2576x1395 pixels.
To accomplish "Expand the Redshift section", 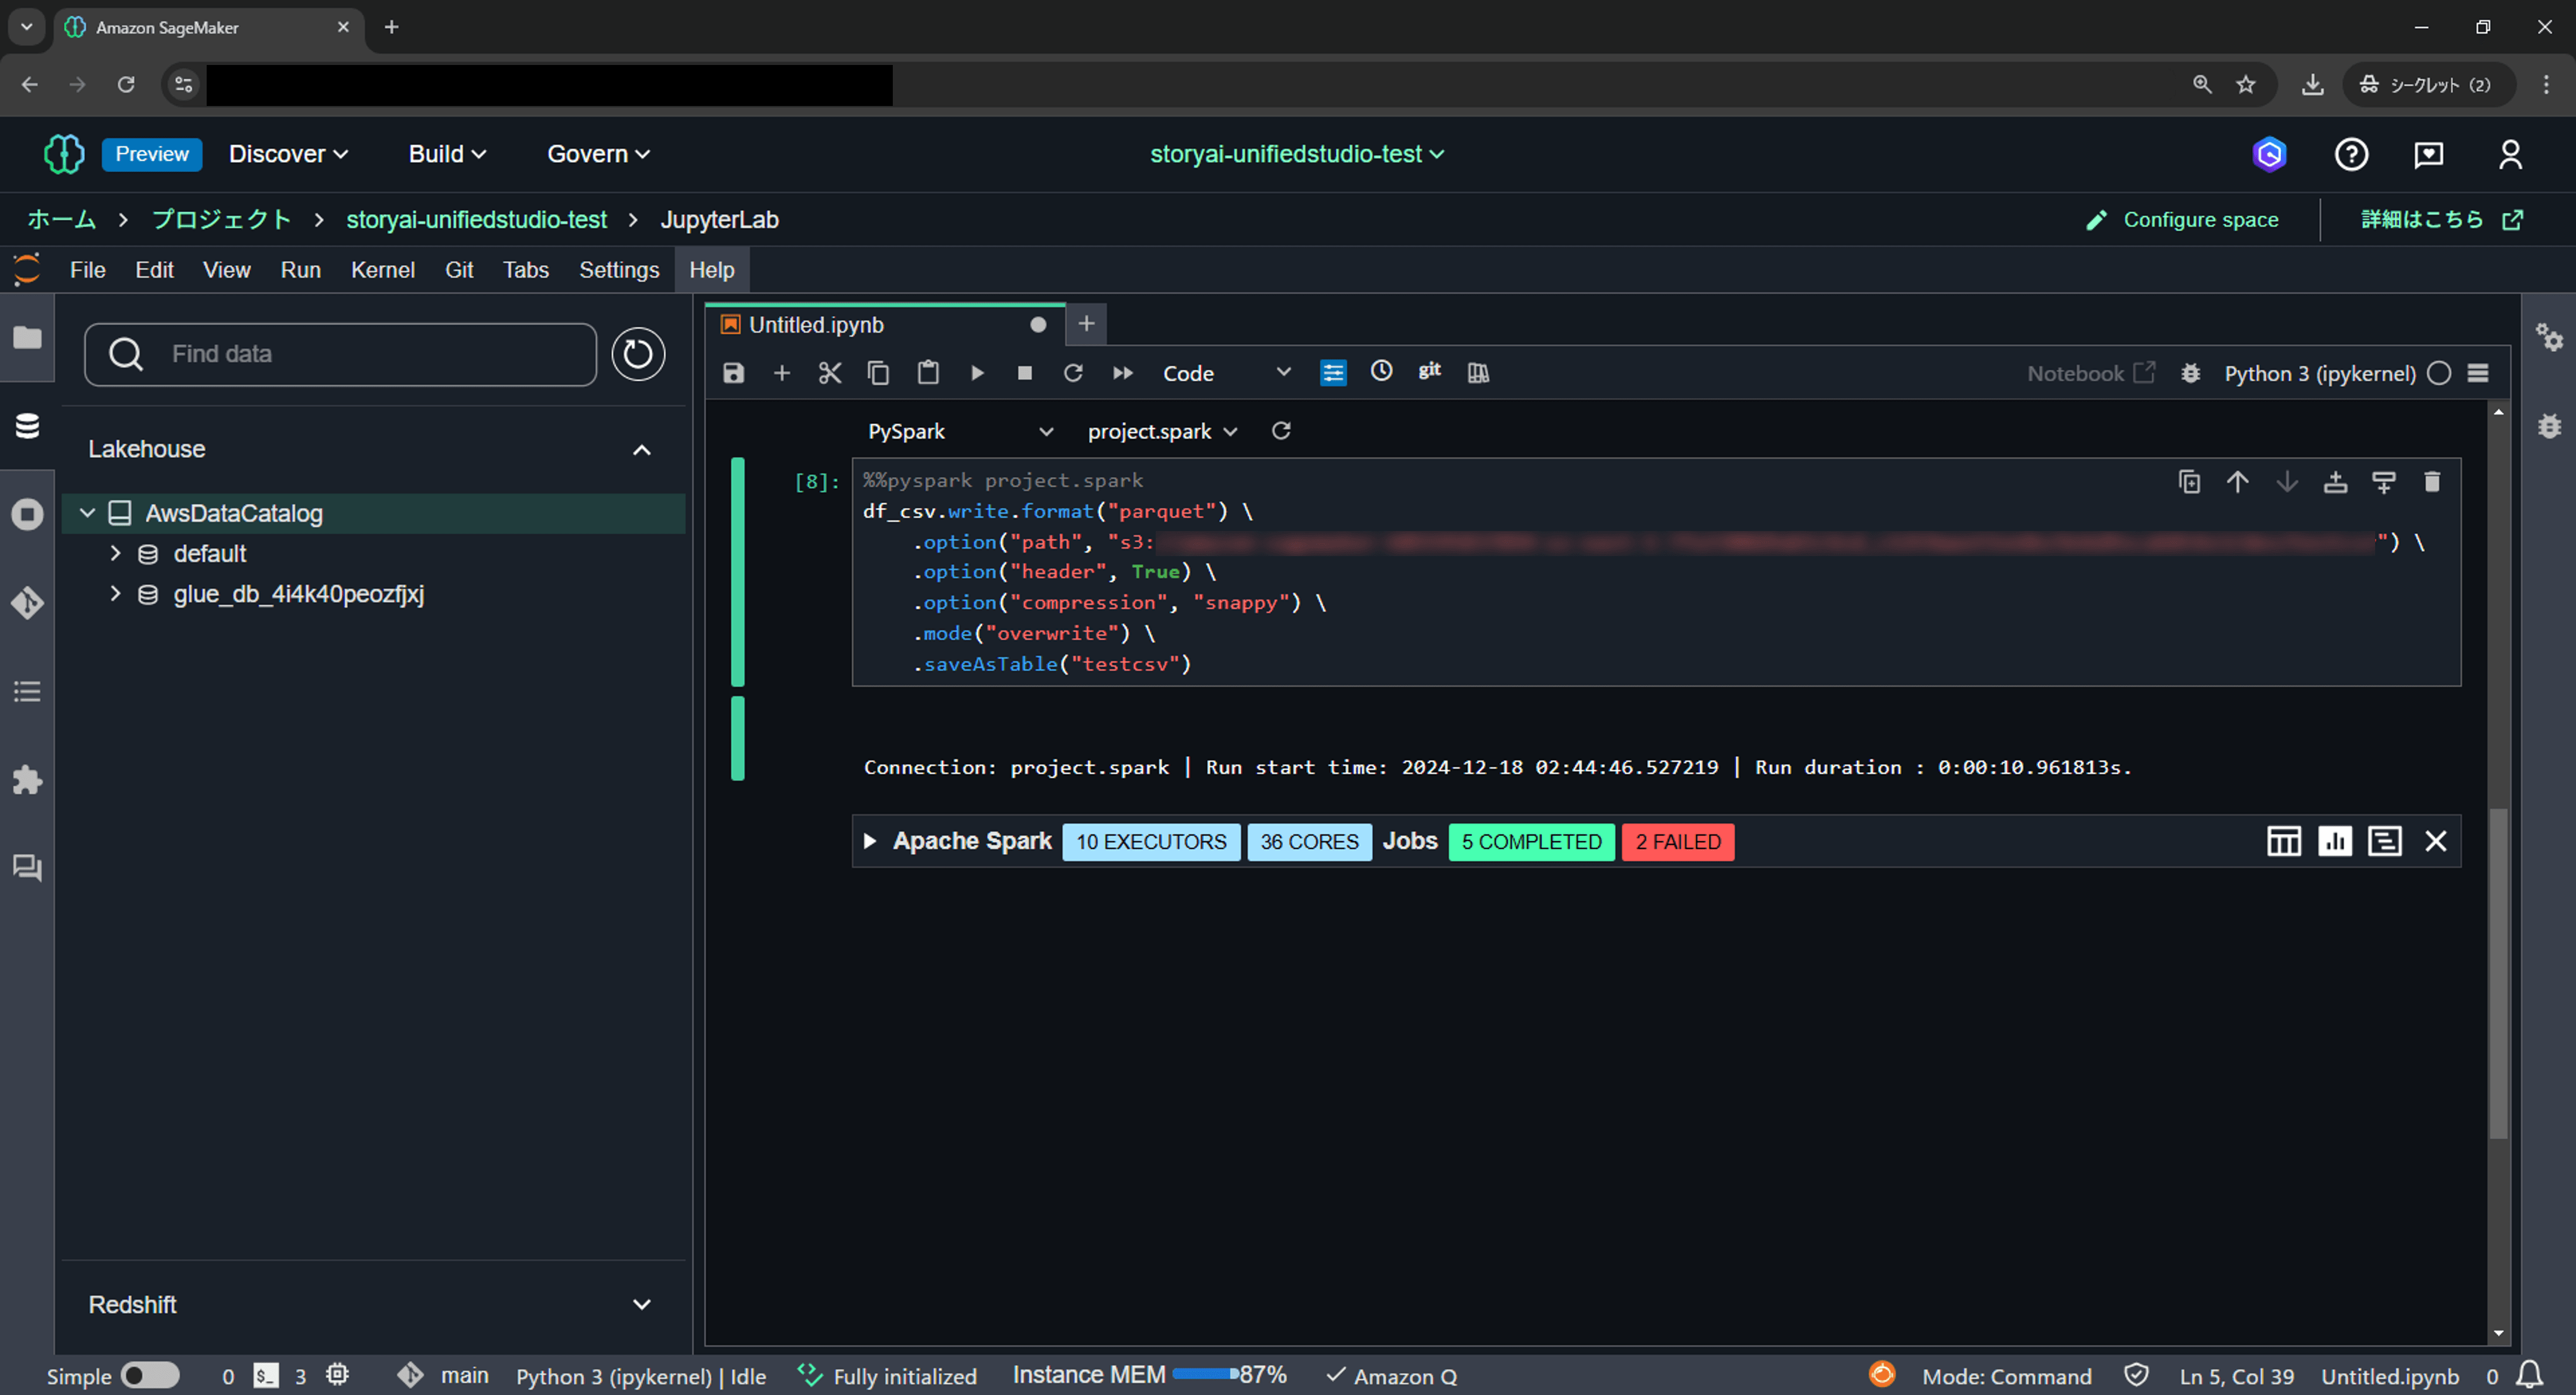I will click(642, 1305).
